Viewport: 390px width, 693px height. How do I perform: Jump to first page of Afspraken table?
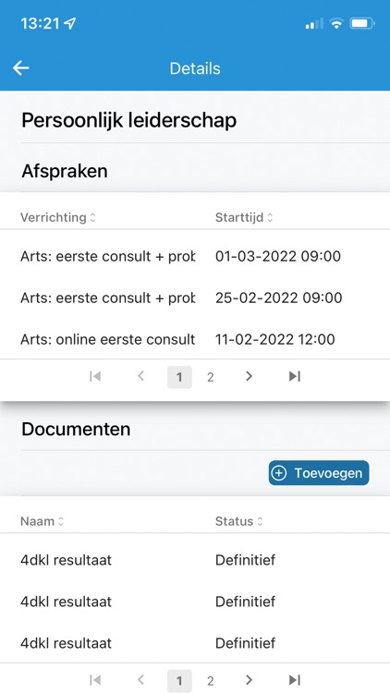tap(95, 376)
